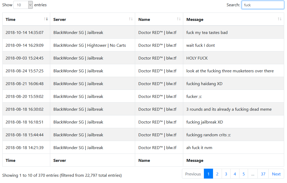The width and height of the screenshot is (287, 183).
Task: Click the Doctor RED name in the 'HOLY FUCK' row
Action: [157, 58]
